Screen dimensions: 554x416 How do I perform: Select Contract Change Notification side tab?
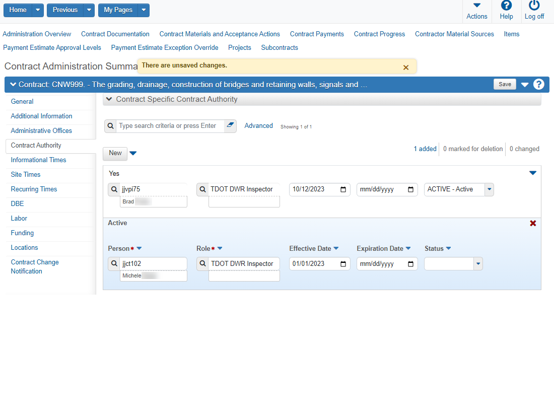[35, 266]
